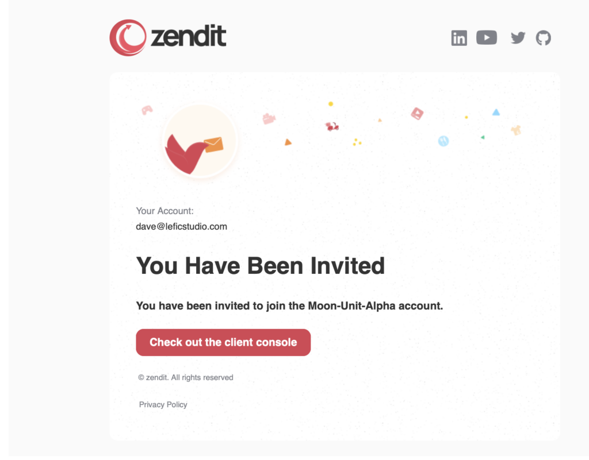Click the orange t-shirt icon
Image resolution: width=589 pixels, height=460 pixels.
pyautogui.click(x=516, y=130)
